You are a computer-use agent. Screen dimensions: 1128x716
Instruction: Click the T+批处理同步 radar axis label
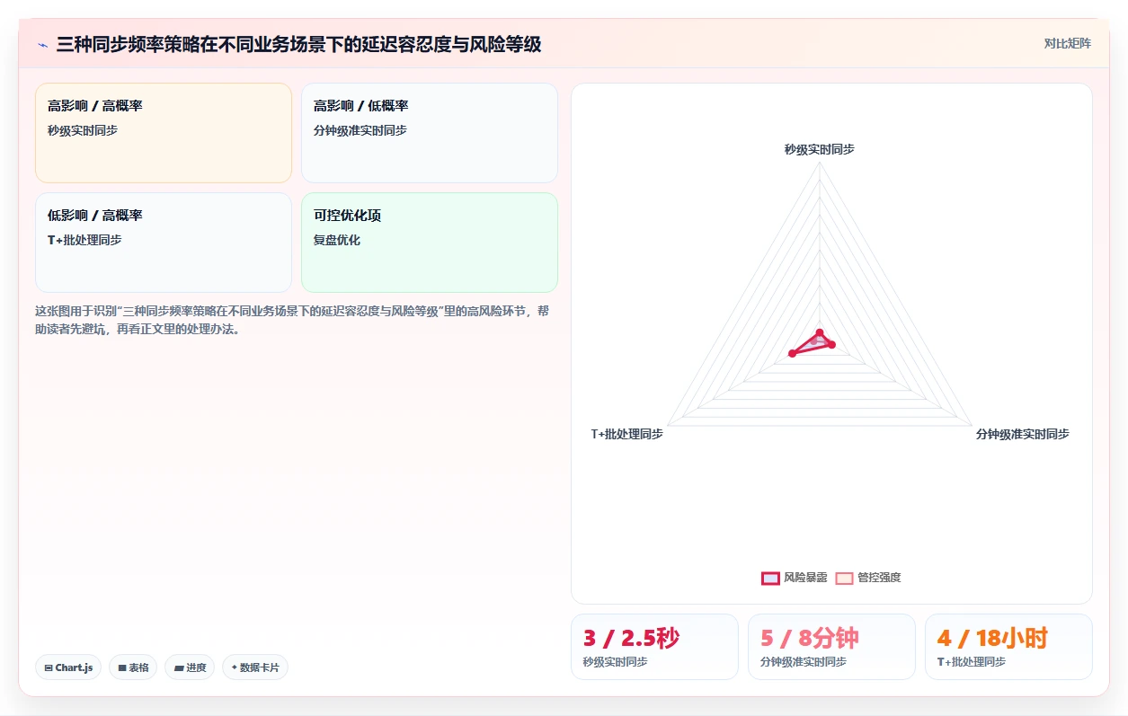pos(626,434)
